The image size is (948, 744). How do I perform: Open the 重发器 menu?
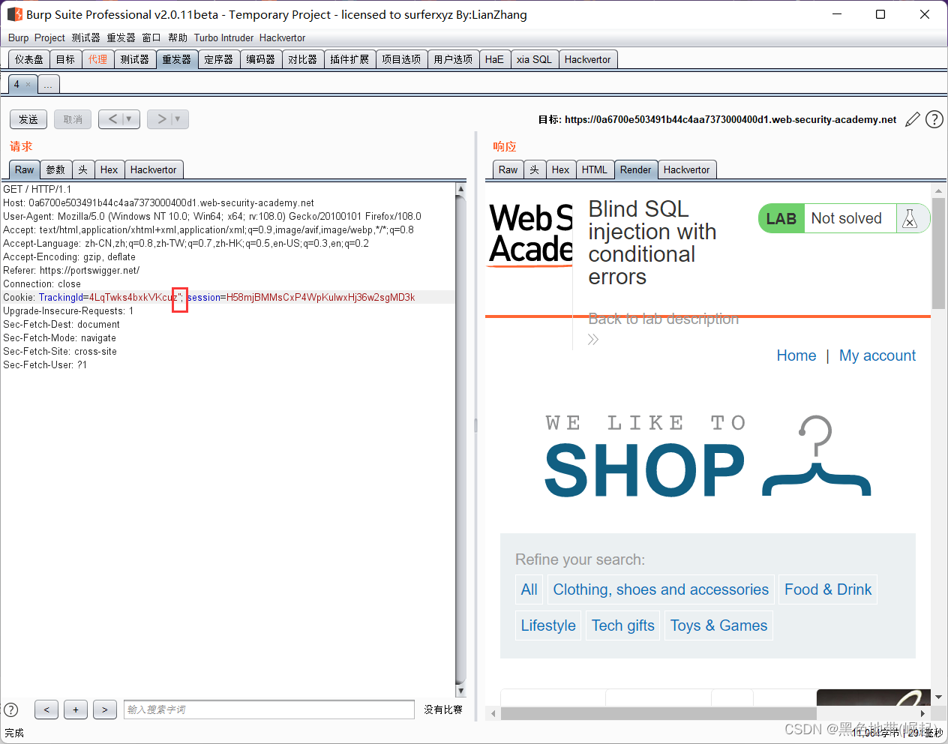[121, 37]
